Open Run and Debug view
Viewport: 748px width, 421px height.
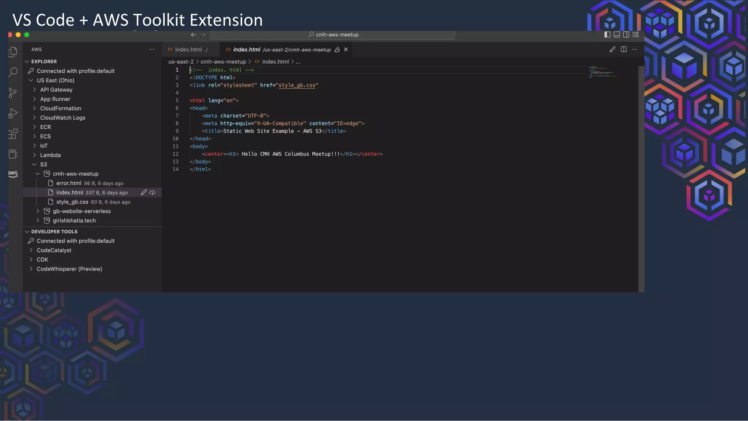pyautogui.click(x=13, y=113)
